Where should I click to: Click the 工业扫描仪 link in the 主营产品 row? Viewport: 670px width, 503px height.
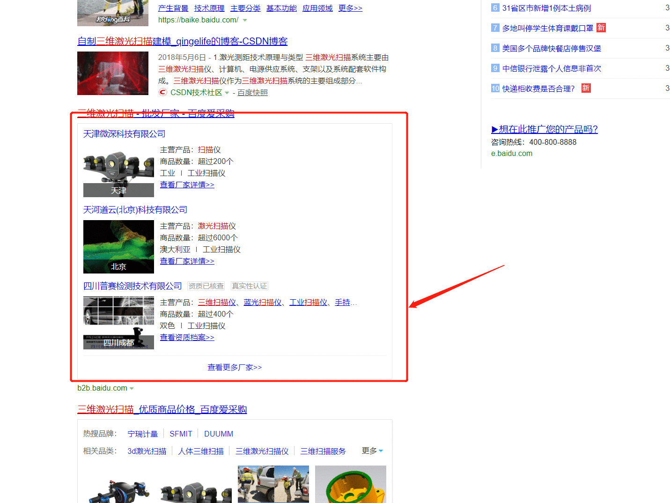(309, 303)
